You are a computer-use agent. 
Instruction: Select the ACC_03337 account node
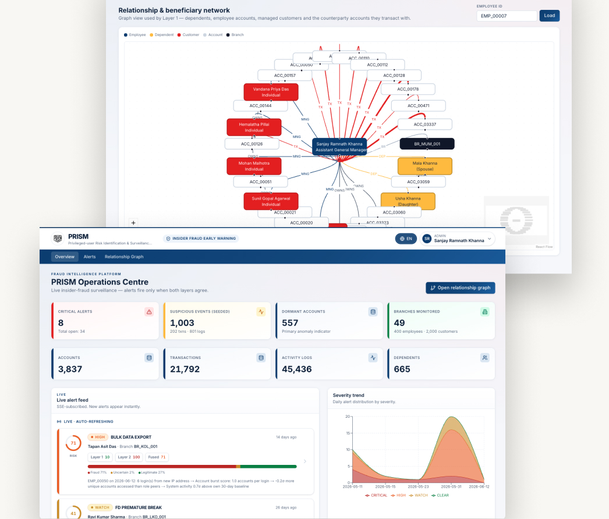[425, 124]
